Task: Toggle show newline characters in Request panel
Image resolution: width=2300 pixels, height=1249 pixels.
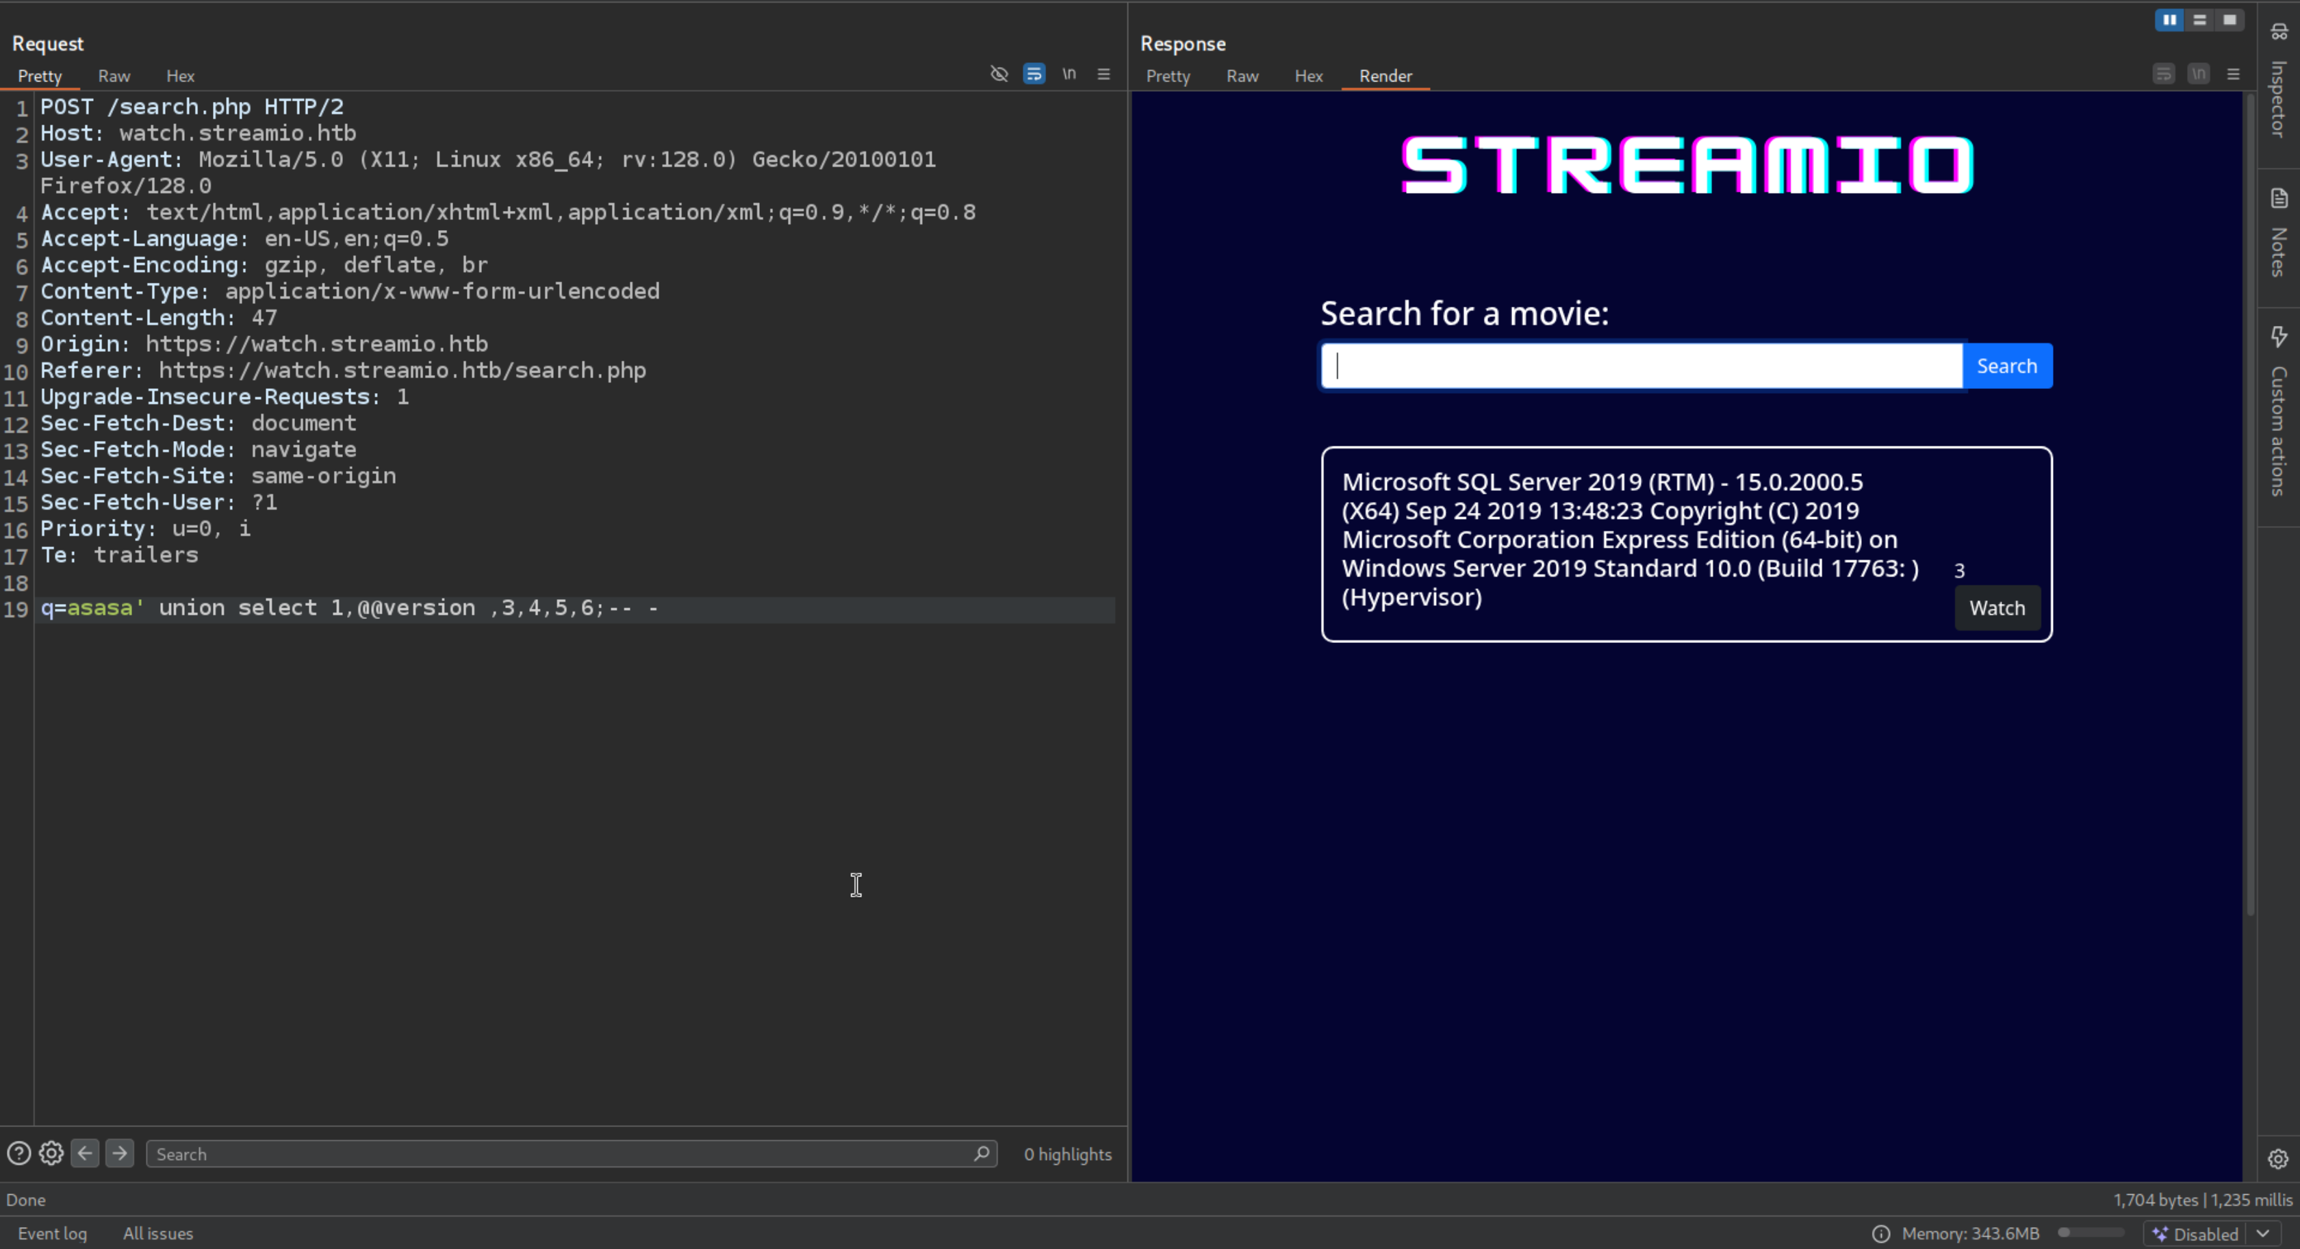Action: point(1069,74)
